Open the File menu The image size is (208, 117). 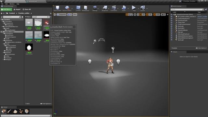(2, 4)
